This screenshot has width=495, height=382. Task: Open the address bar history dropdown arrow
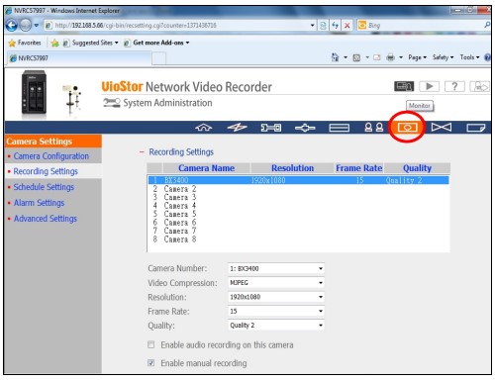pos(312,26)
